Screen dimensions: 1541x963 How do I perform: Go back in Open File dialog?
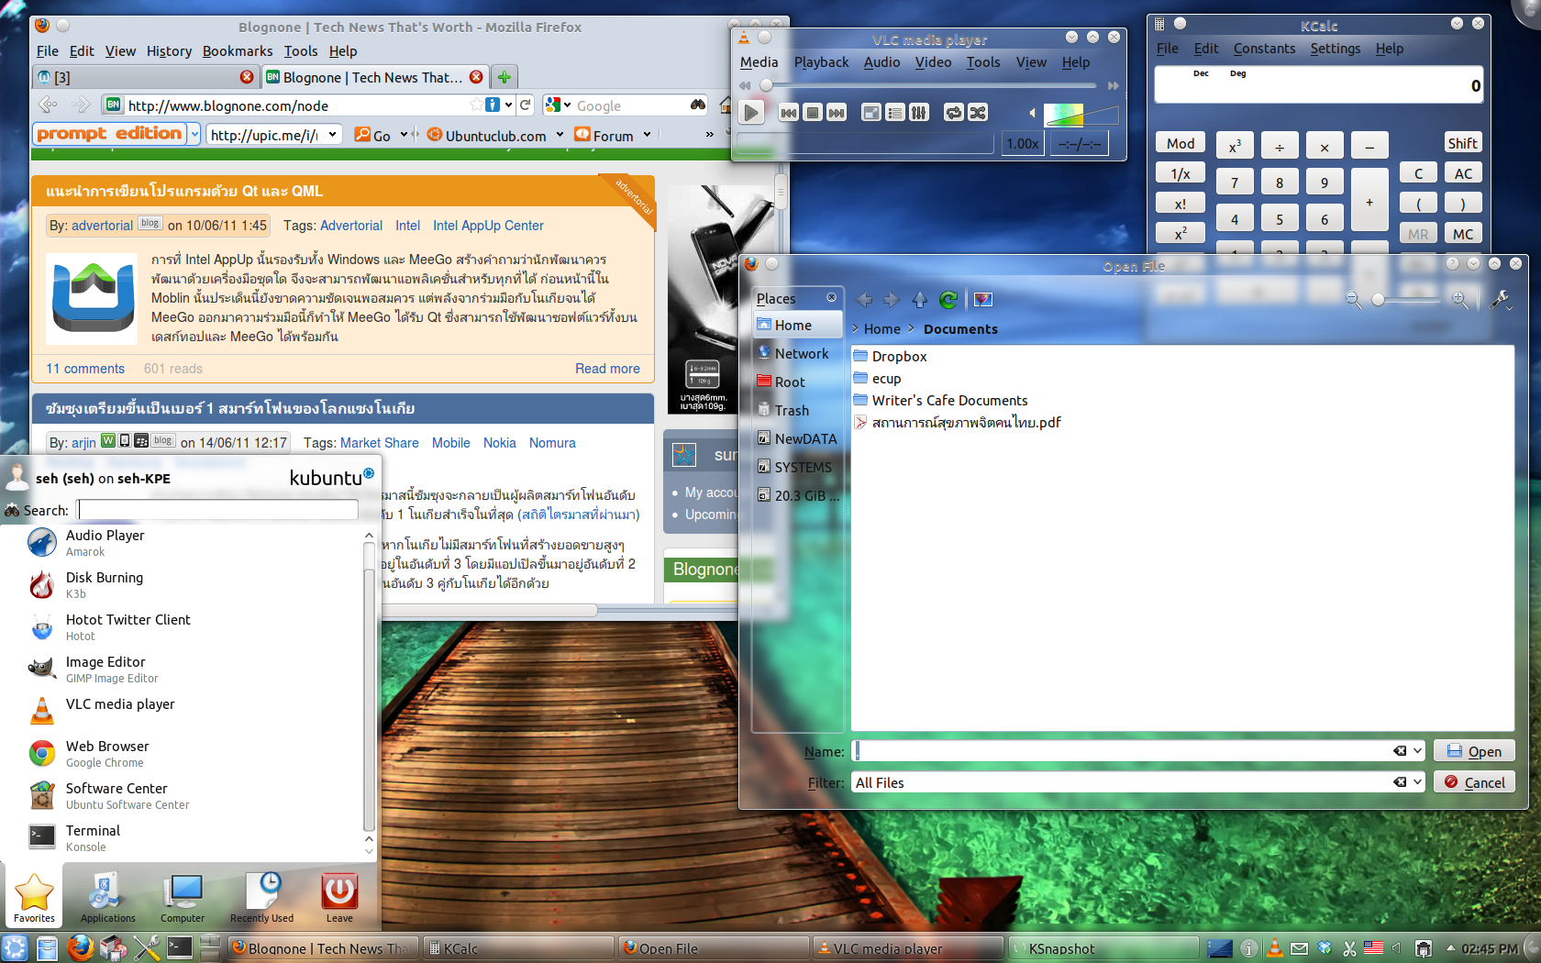(864, 300)
